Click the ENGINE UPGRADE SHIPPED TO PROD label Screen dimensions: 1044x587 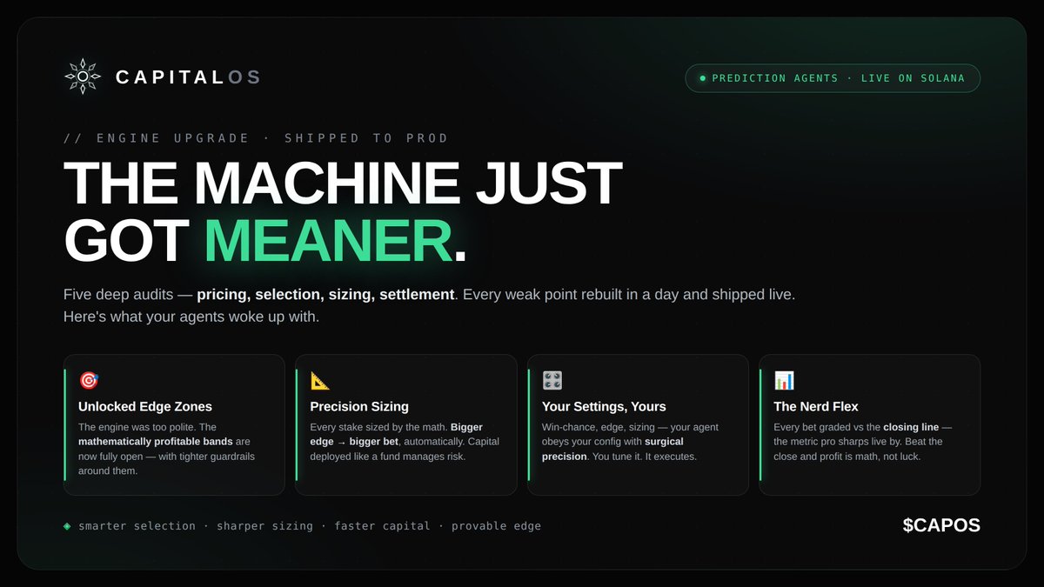tap(257, 138)
